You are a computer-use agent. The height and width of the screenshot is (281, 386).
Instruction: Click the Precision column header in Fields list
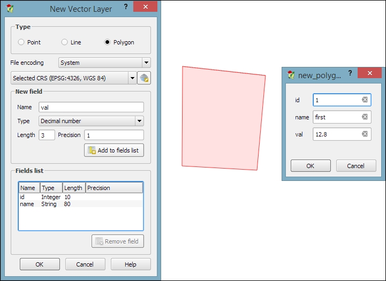click(x=114, y=188)
